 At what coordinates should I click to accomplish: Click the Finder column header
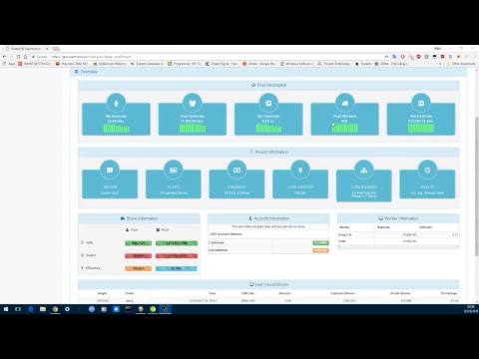point(130,293)
